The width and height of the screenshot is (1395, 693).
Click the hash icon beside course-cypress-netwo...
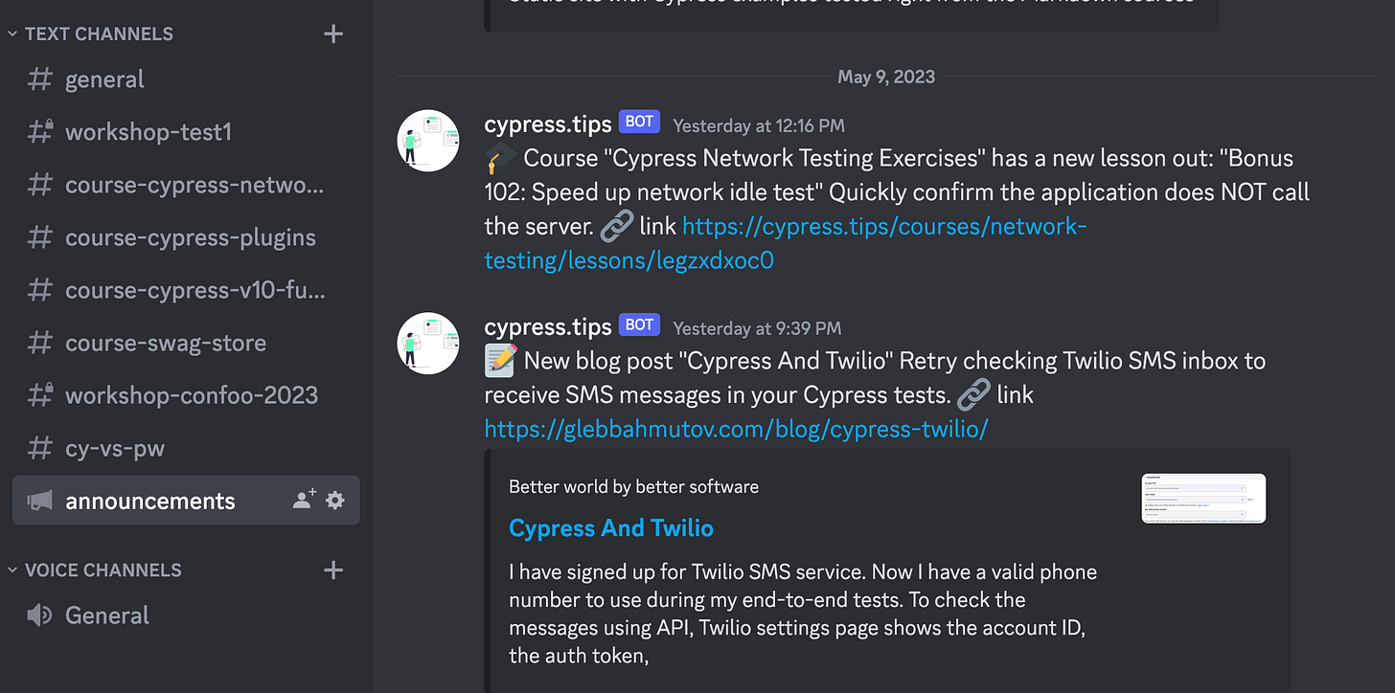[x=39, y=185]
